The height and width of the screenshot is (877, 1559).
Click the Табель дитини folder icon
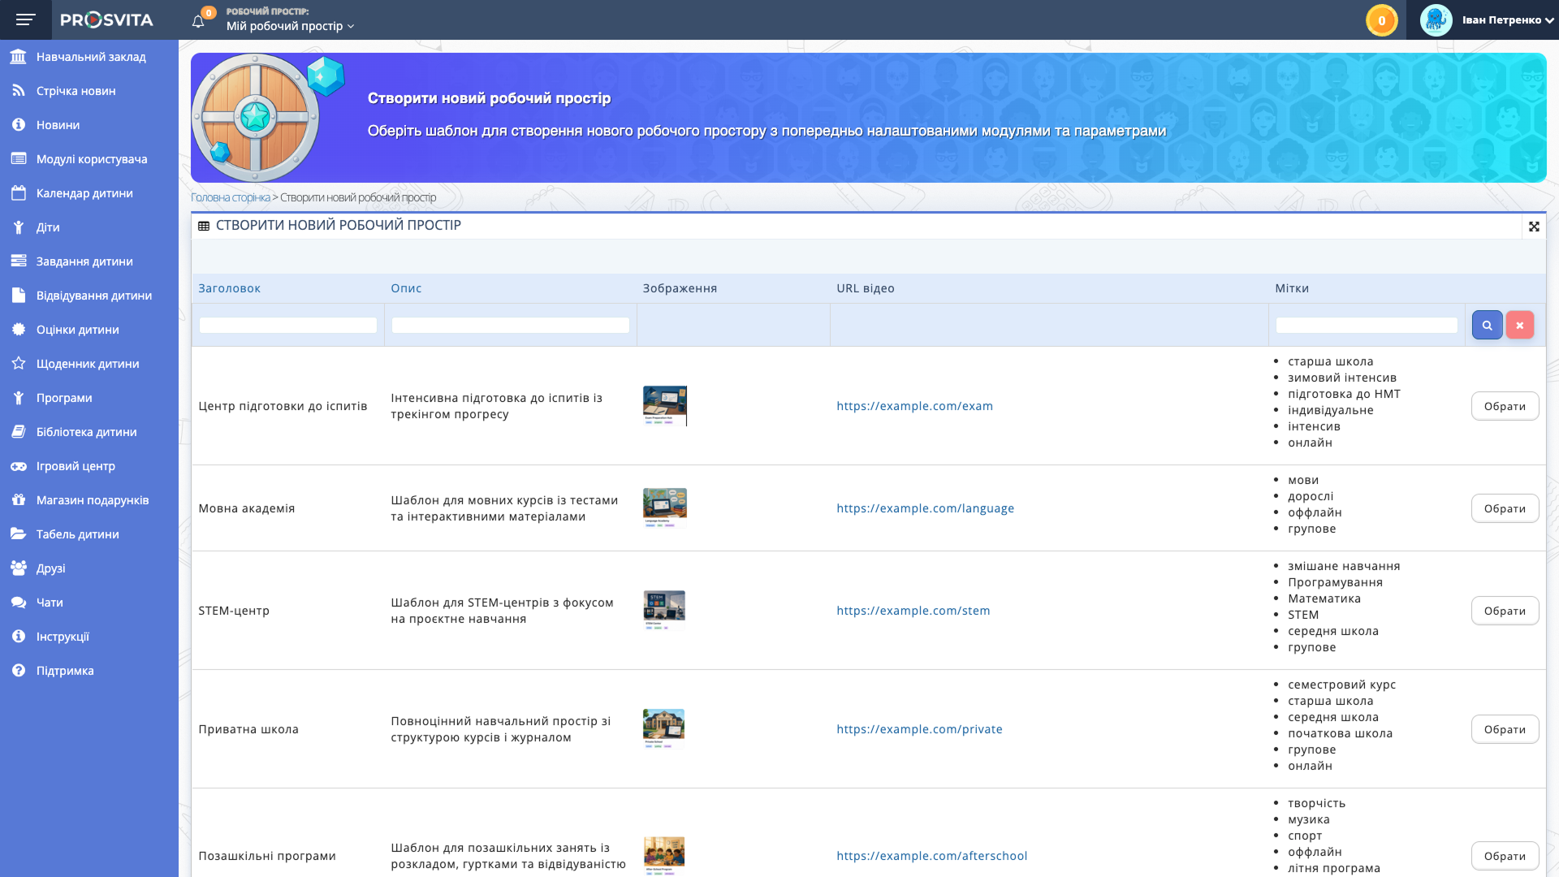[x=19, y=534]
